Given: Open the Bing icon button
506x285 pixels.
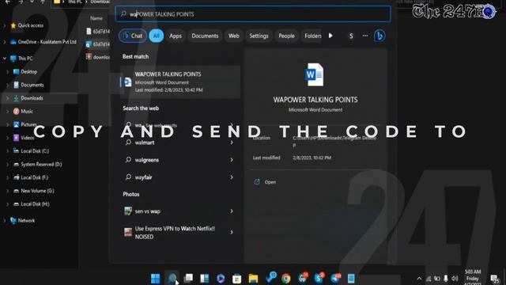Looking at the screenshot, I should click(x=379, y=36).
